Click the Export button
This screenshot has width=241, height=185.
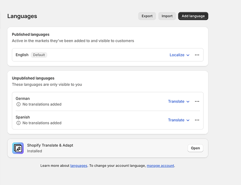147,16
